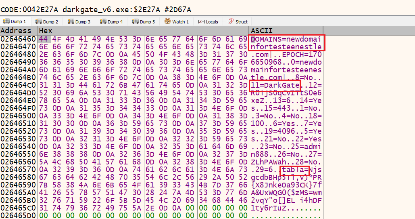Click the tabla= text in ASCII column
Viewport: 415px width, 219px height.
(295, 171)
